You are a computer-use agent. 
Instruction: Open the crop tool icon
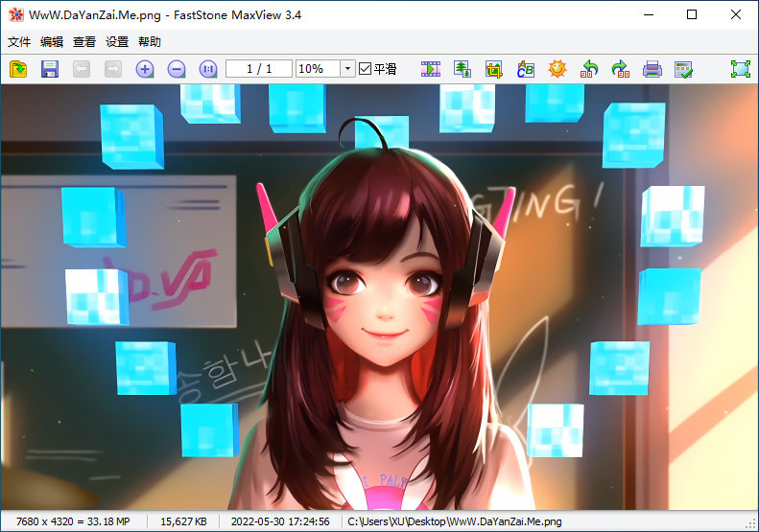click(494, 69)
